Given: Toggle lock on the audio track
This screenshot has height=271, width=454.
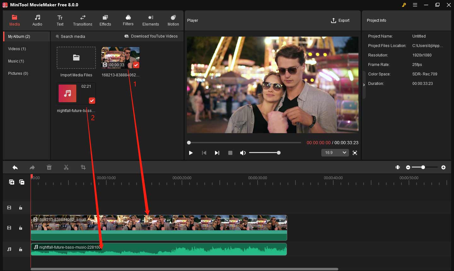Looking at the screenshot, I should click(x=20, y=249).
